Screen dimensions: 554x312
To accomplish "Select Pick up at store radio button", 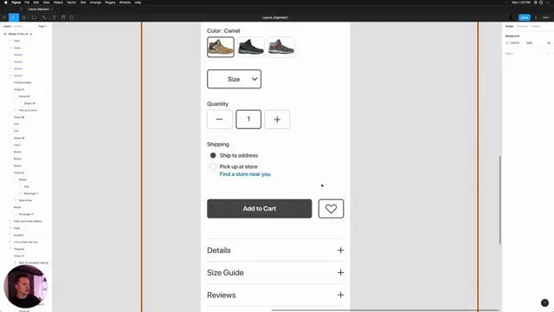I will point(213,166).
